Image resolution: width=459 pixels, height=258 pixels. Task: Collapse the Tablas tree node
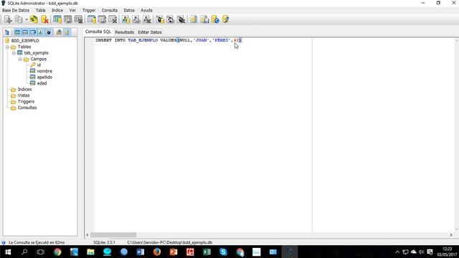tap(7, 47)
